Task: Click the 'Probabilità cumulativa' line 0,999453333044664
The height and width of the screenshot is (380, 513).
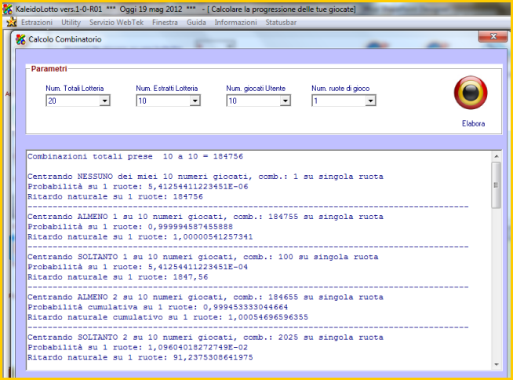Action: 158,307
